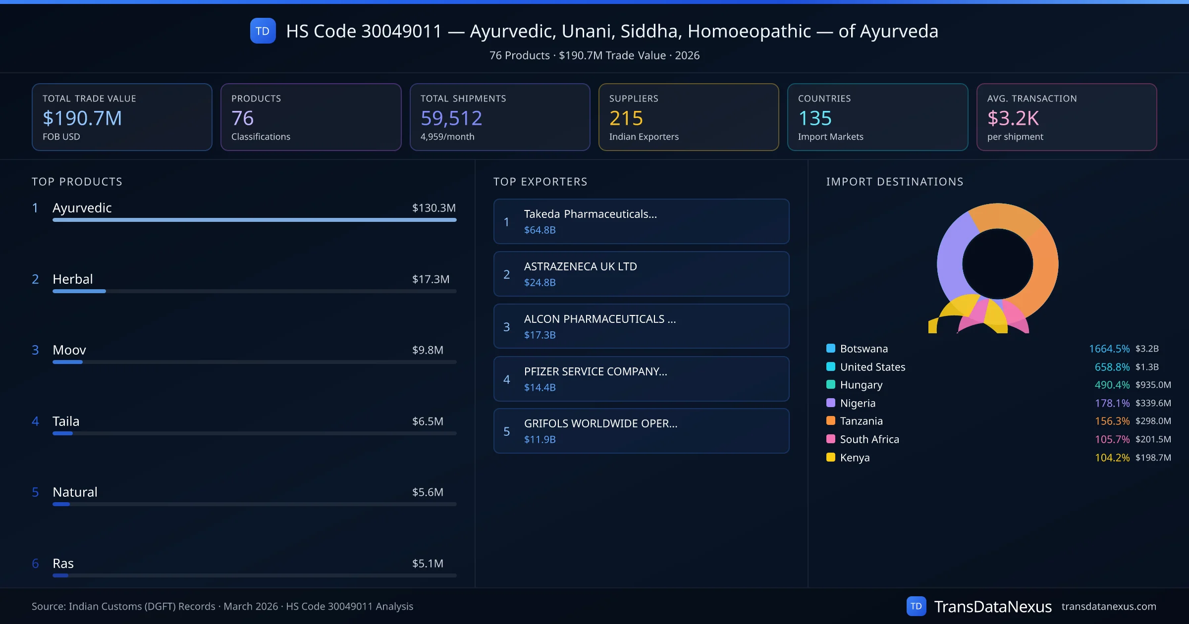Open PFIZER SERVICE COMPANY exporter entry

(641, 379)
